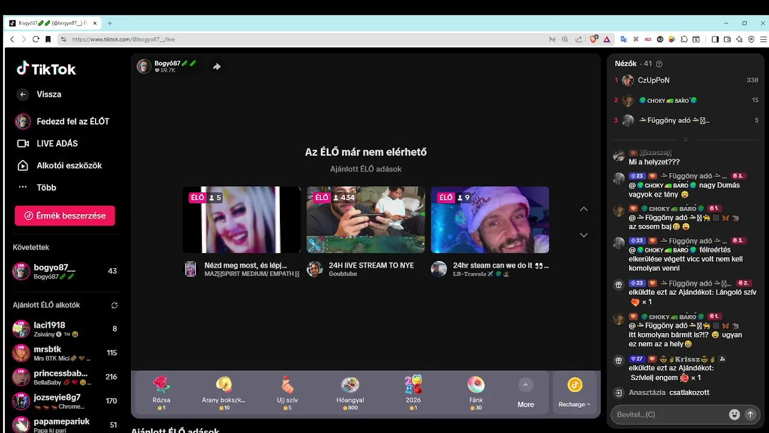
Task: Click the browser back button
Action: pos(11,39)
